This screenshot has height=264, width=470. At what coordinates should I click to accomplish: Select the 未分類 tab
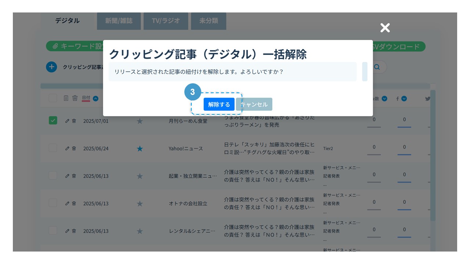coord(209,21)
